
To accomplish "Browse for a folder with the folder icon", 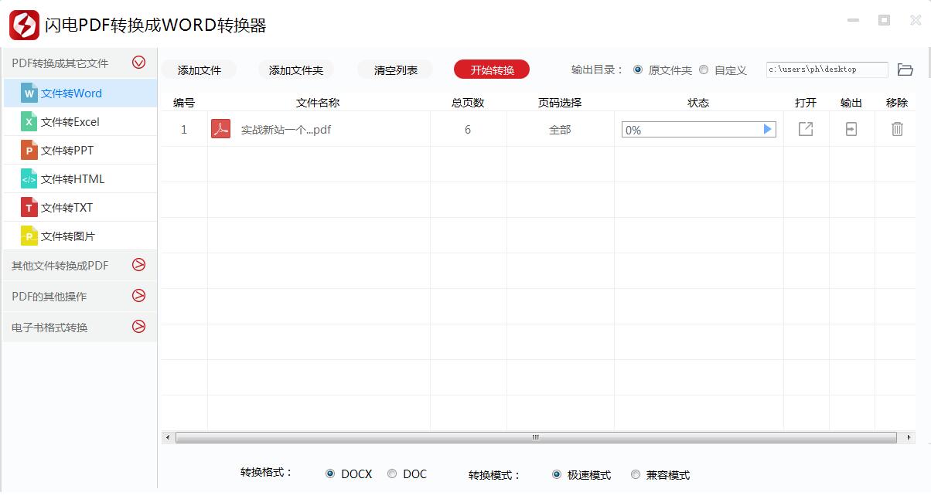I will [x=906, y=69].
